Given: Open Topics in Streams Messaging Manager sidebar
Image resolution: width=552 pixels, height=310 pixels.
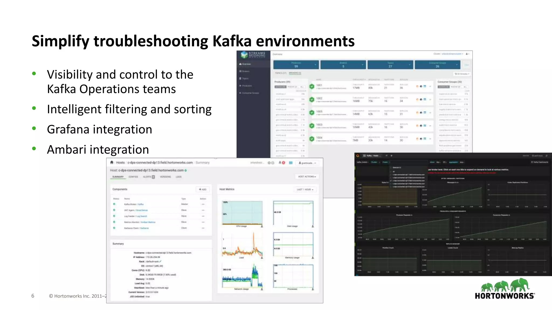Looking at the screenshot, I should [x=244, y=79].
